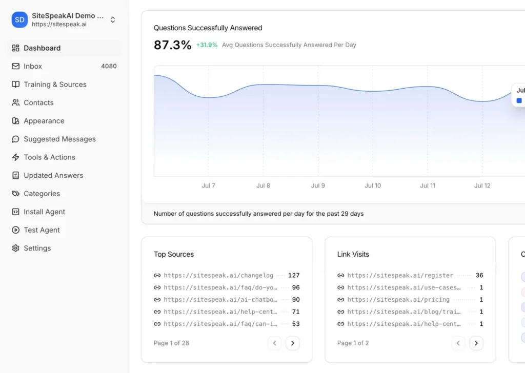Click the blue legend square in chart tooltip
525x373 pixels.
tap(519, 100)
